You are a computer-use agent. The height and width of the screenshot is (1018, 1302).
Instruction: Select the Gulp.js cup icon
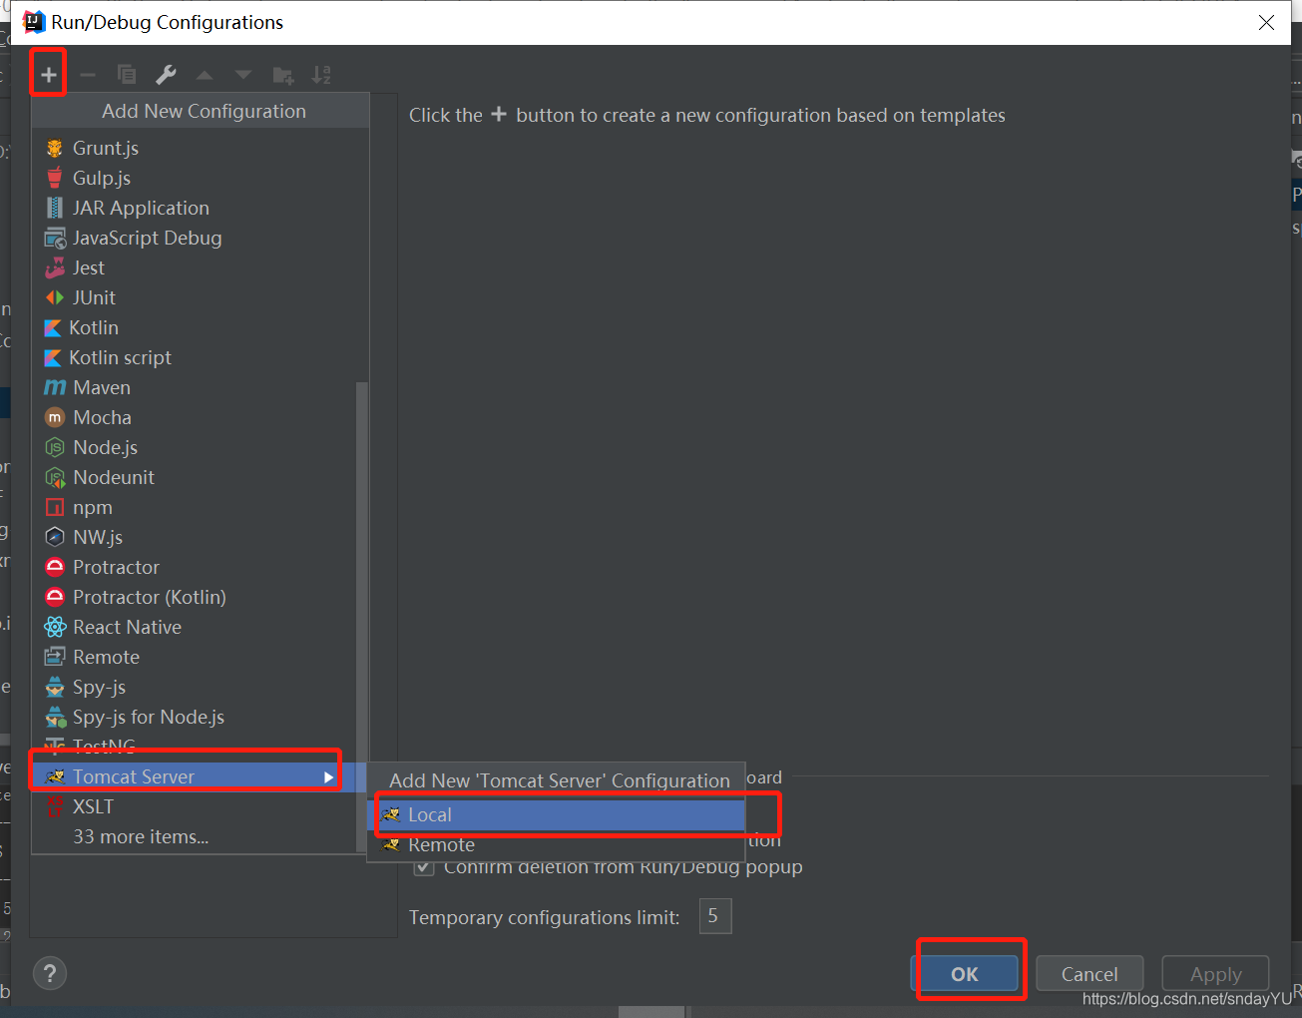coord(55,178)
